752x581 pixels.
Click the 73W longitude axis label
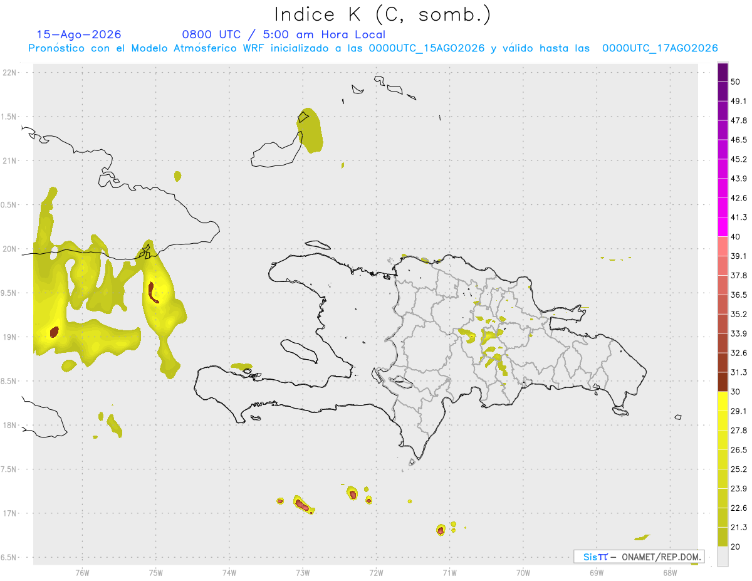pos(303,573)
